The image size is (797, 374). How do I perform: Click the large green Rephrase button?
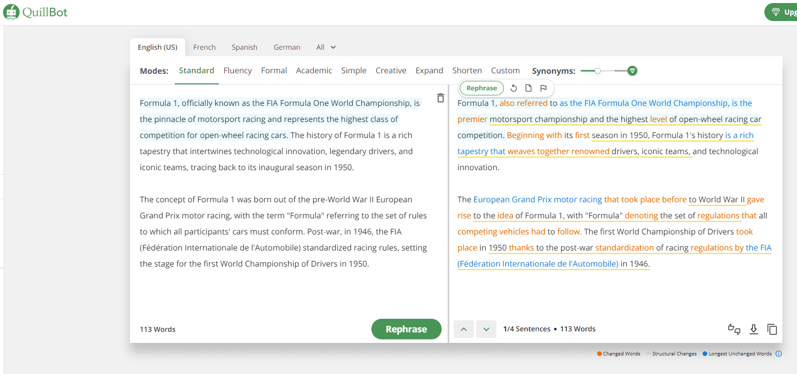click(406, 329)
